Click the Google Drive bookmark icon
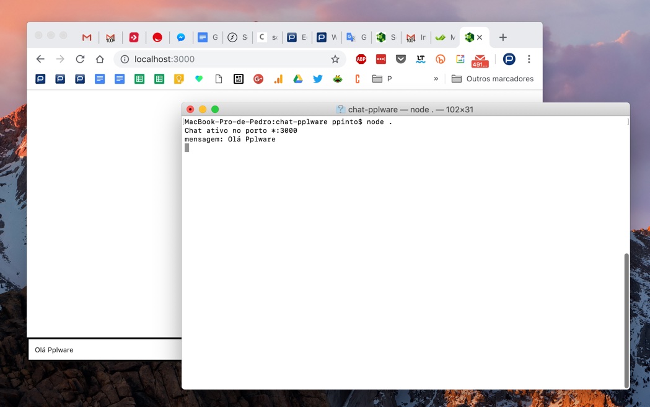This screenshot has width=650, height=407. pyautogui.click(x=298, y=79)
